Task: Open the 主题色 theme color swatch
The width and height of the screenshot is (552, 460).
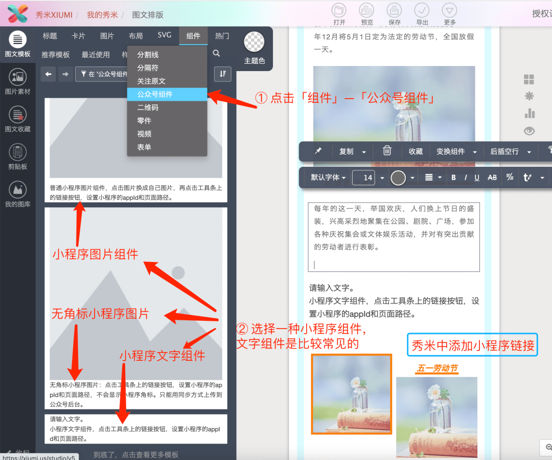Action: (x=254, y=41)
